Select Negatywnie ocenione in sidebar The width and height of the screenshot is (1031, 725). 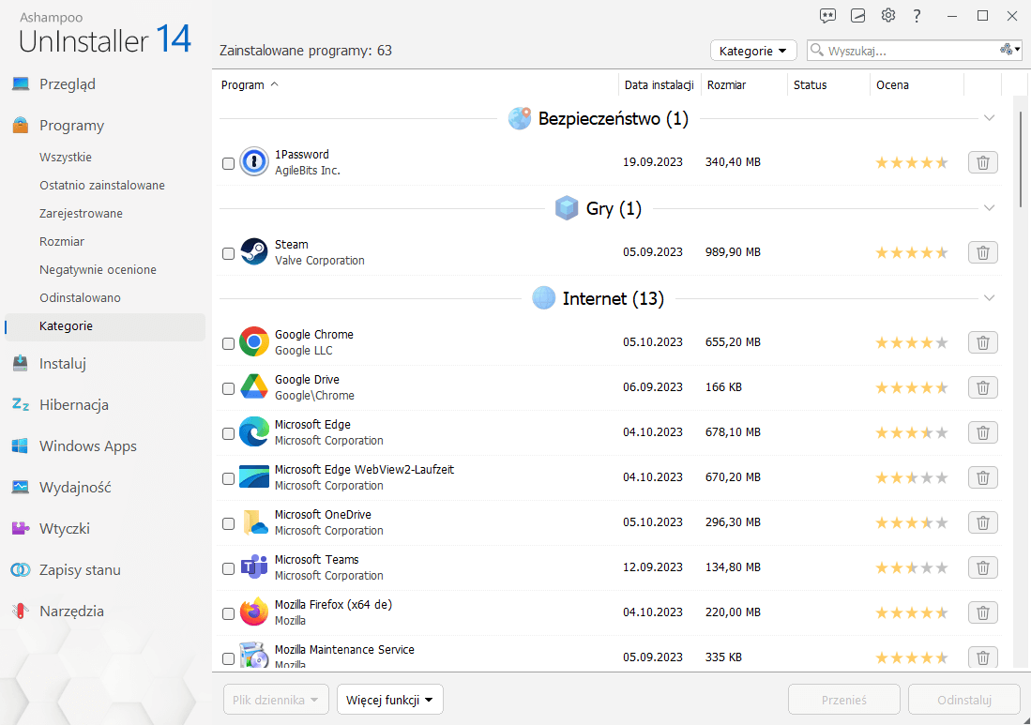(x=98, y=269)
